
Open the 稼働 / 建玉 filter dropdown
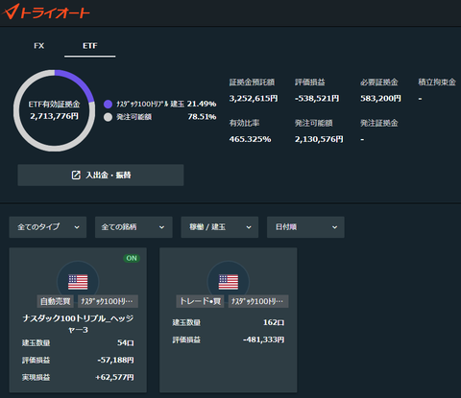220,227
